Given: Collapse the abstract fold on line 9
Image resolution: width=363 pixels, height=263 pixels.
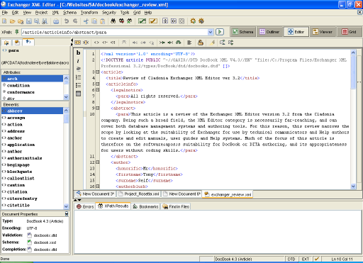Looking at the screenshot, I should pyautogui.click(x=97, y=108).
